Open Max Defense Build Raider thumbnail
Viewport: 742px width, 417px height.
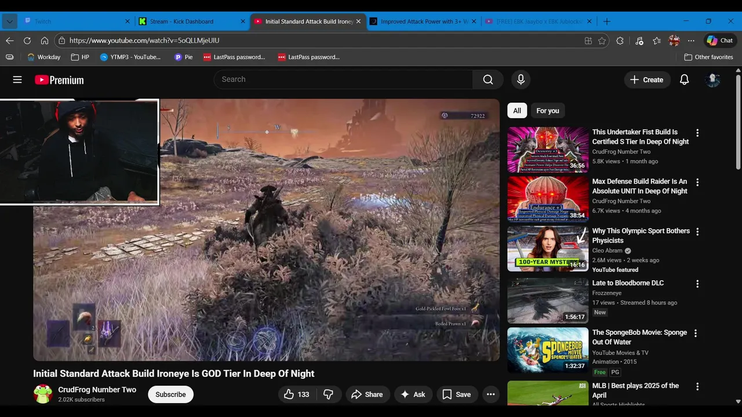(x=548, y=199)
